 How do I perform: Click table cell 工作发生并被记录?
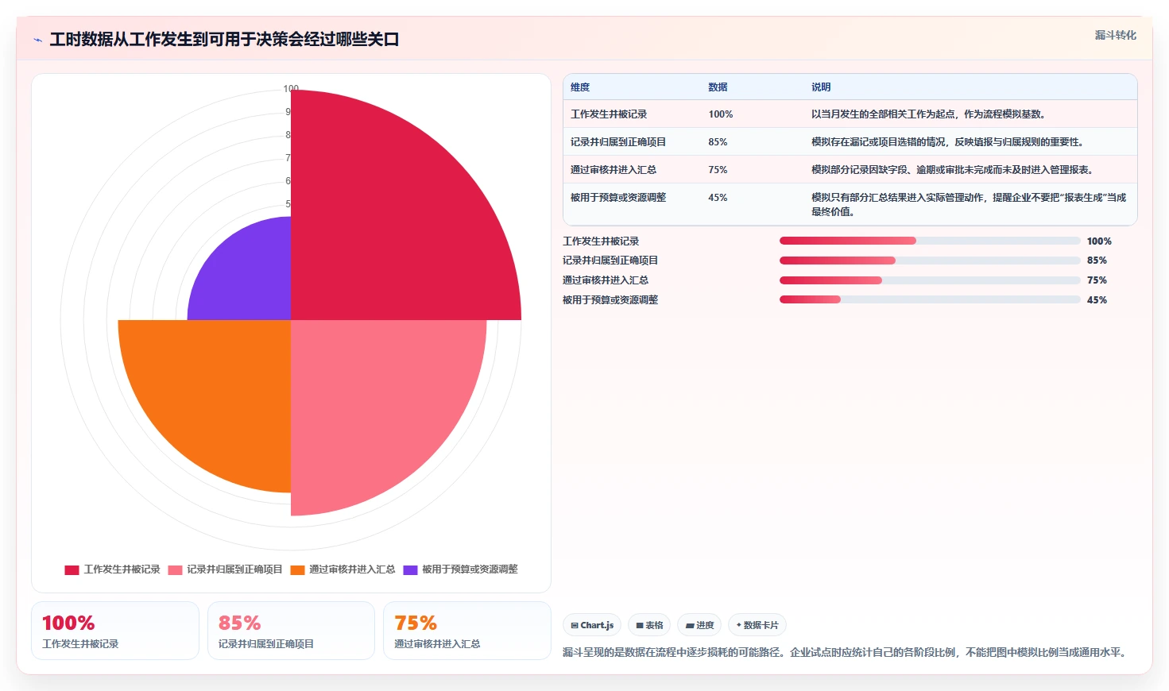pyautogui.click(x=609, y=114)
